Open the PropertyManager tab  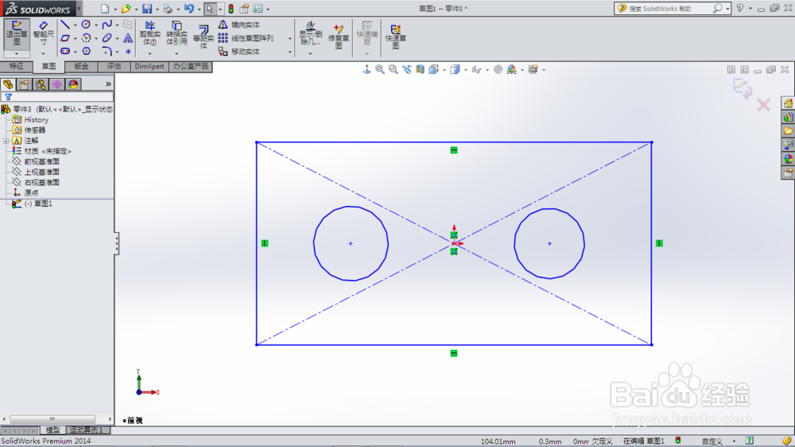(x=25, y=84)
